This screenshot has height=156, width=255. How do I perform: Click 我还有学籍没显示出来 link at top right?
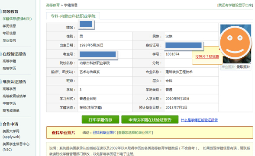(235, 5)
